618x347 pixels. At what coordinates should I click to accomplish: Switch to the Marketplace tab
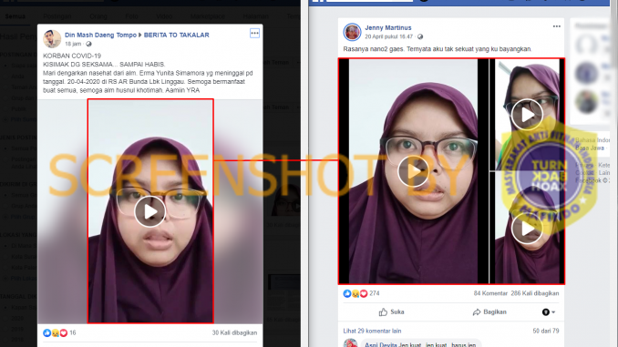[208, 16]
